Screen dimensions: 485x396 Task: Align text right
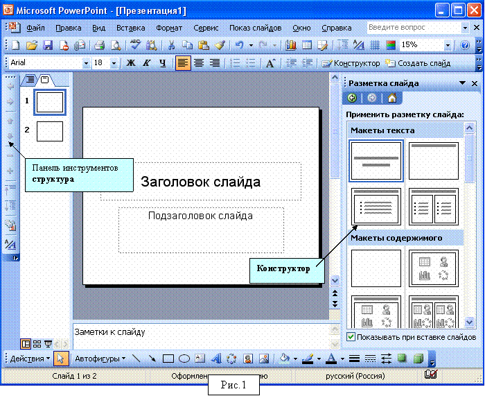(215, 63)
